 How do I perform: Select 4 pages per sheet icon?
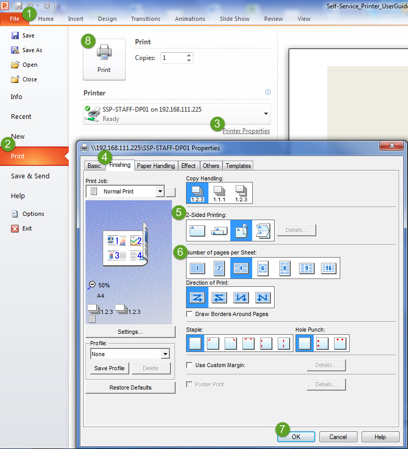coord(241,268)
